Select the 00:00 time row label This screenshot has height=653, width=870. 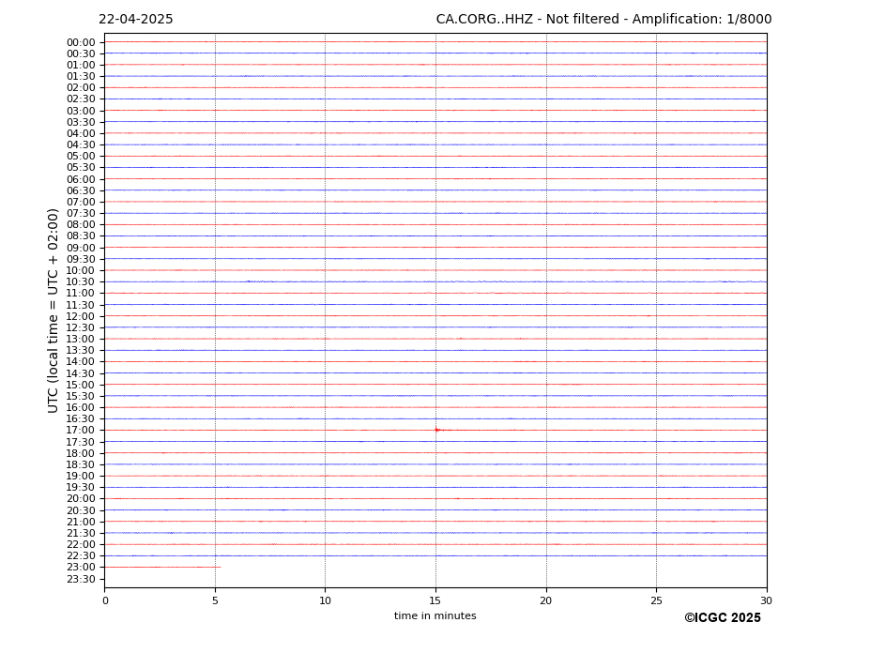(81, 42)
